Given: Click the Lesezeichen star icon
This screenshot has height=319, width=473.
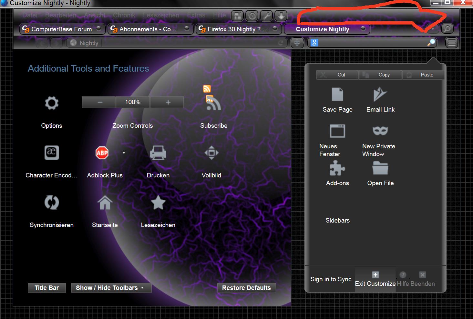Looking at the screenshot, I should tap(158, 203).
